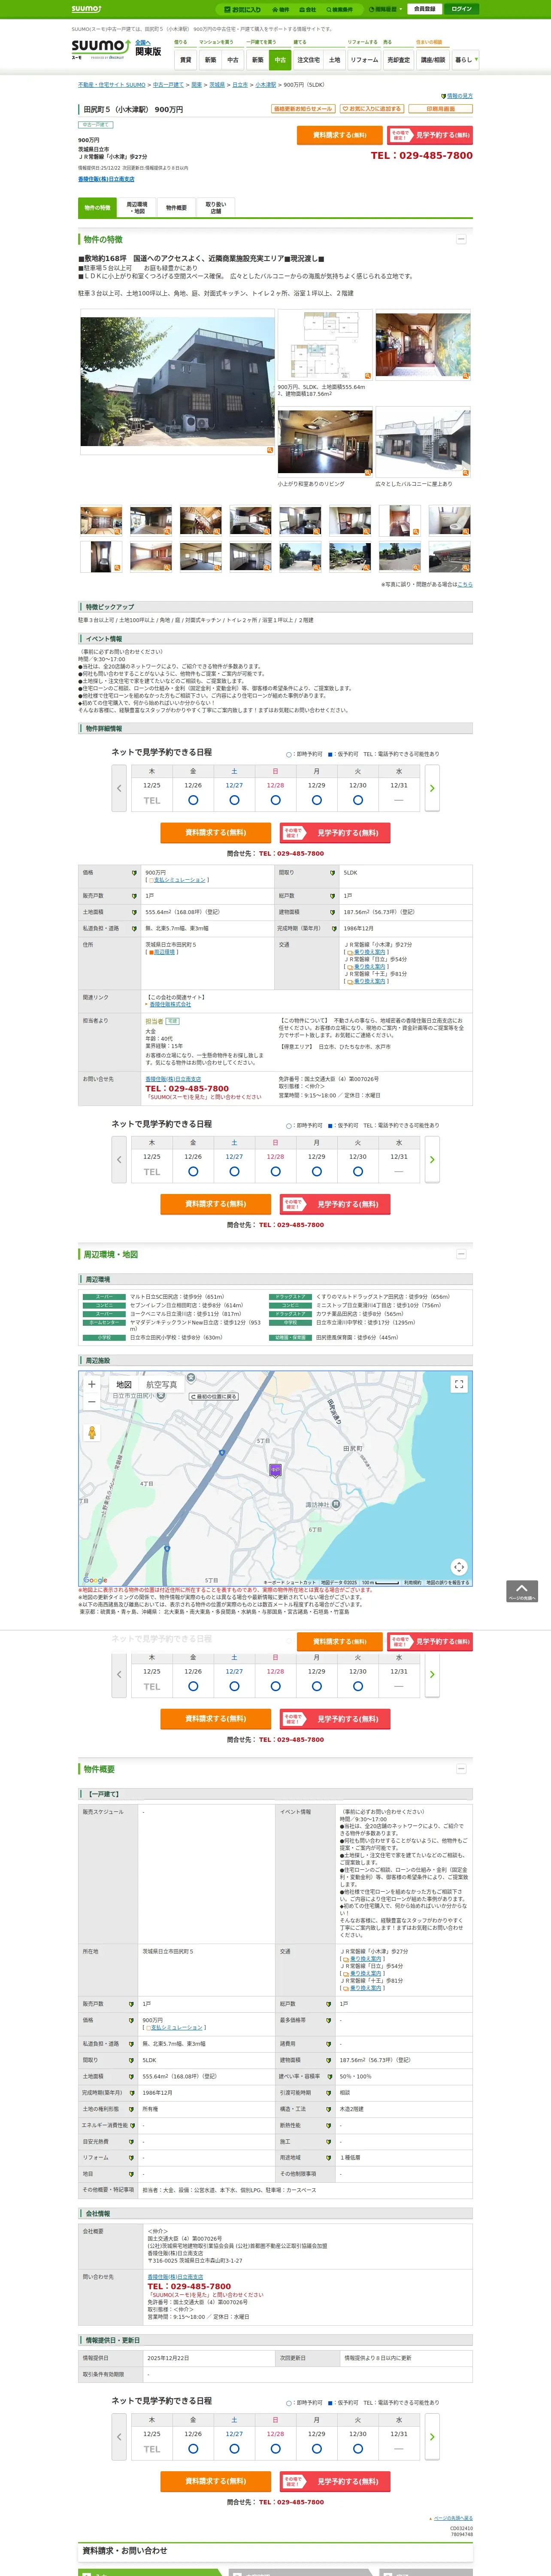Open help icon for 引渡可能時期
The image size is (551, 2576).
click(329, 2093)
